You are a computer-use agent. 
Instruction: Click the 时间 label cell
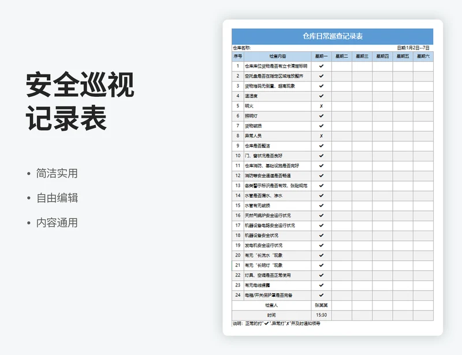pyautogui.click(x=271, y=315)
